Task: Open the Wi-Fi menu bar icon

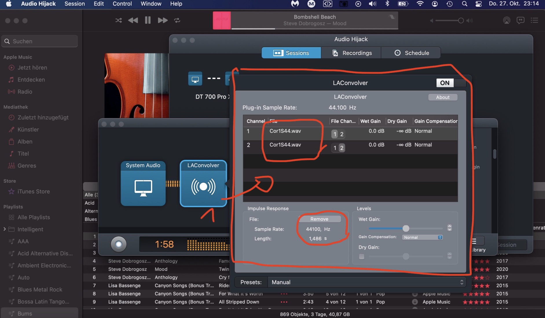Action: pos(420,4)
